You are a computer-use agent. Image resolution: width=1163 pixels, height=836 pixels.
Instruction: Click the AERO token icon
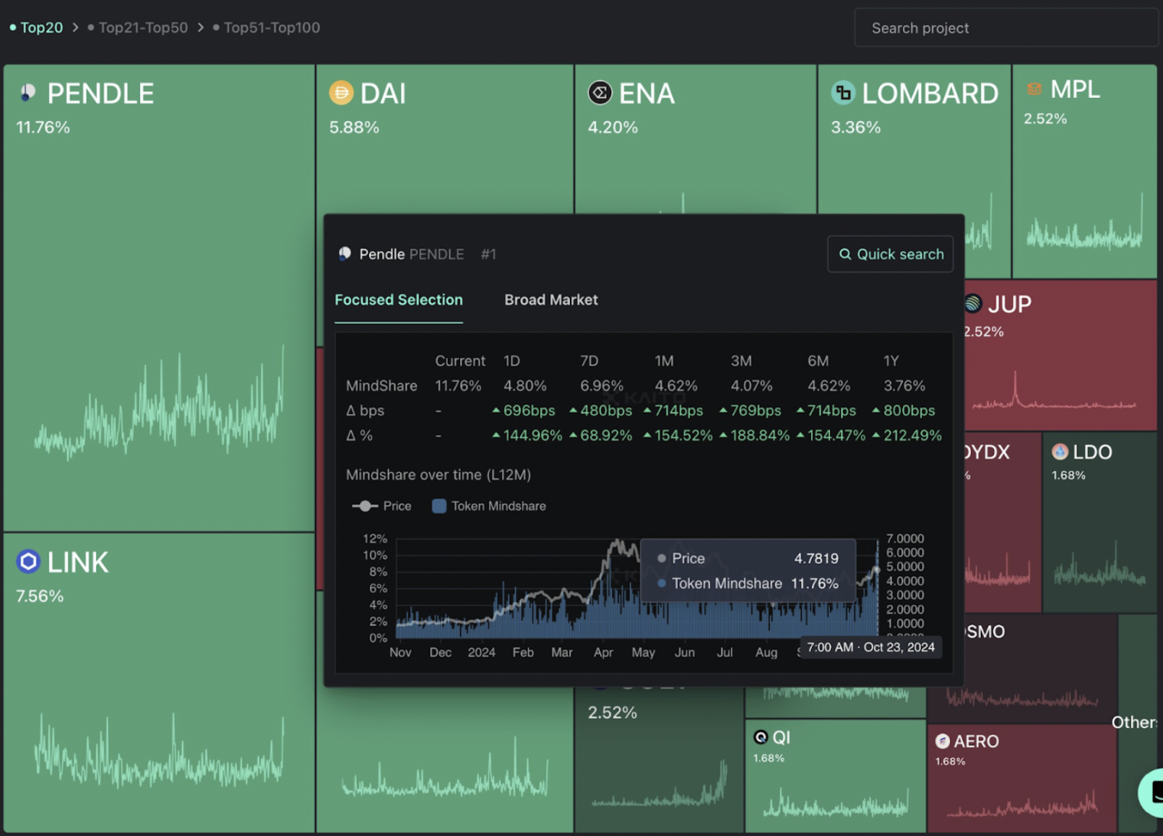943,741
